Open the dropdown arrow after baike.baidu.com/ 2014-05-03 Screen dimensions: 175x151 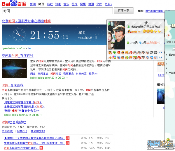pyautogui.click(x=67, y=78)
